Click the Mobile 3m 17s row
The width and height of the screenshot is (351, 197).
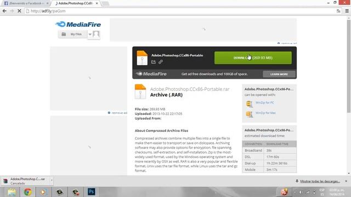(x=269, y=170)
